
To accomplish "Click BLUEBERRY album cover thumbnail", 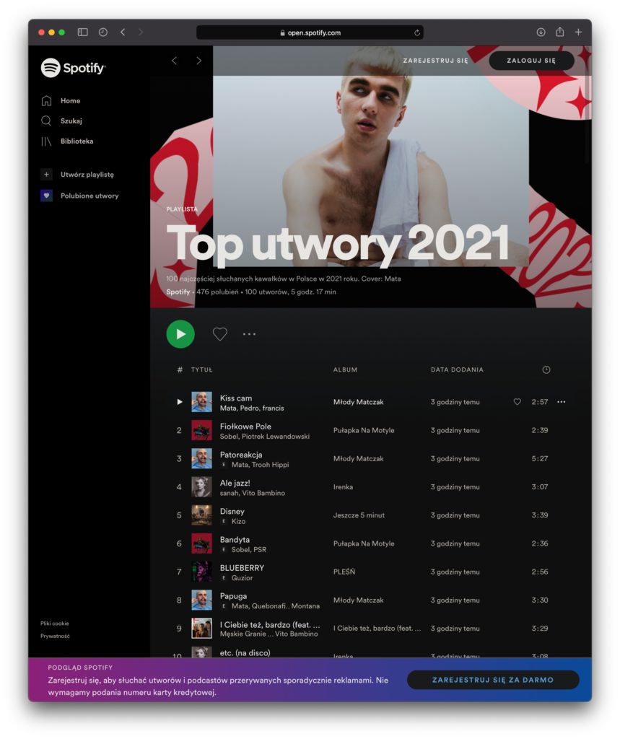I will (201, 572).
